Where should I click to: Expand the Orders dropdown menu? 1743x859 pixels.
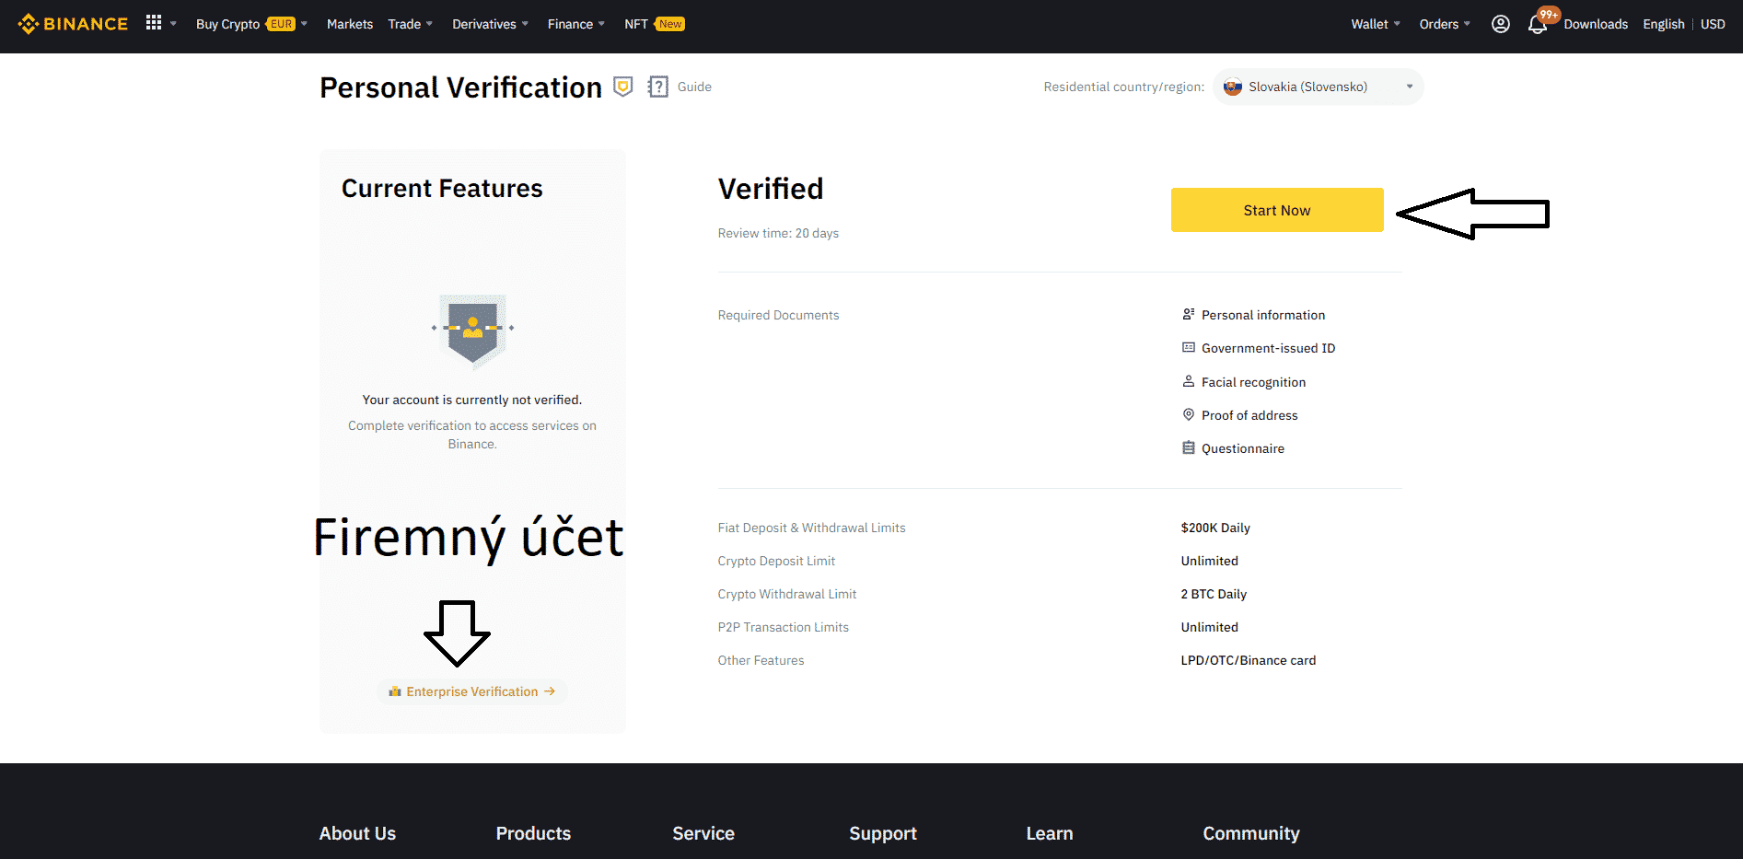1444,24
